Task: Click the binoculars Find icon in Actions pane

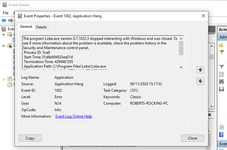Action: point(221,81)
